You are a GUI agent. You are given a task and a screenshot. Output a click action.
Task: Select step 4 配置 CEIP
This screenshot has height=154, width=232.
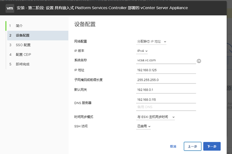(38, 55)
